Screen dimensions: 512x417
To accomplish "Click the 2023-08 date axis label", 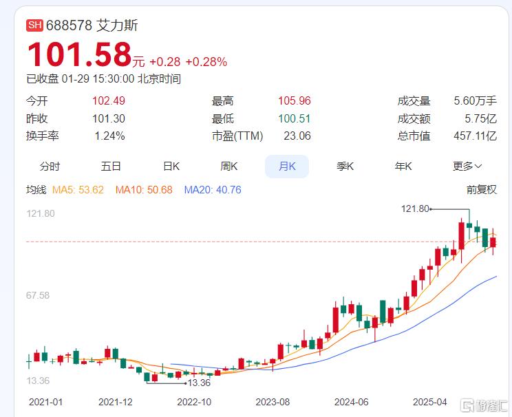I will [273, 402].
